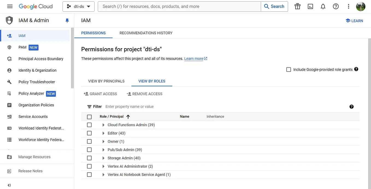
Task: Open the Cloud Shell terminal icon
Action: tap(310, 6)
